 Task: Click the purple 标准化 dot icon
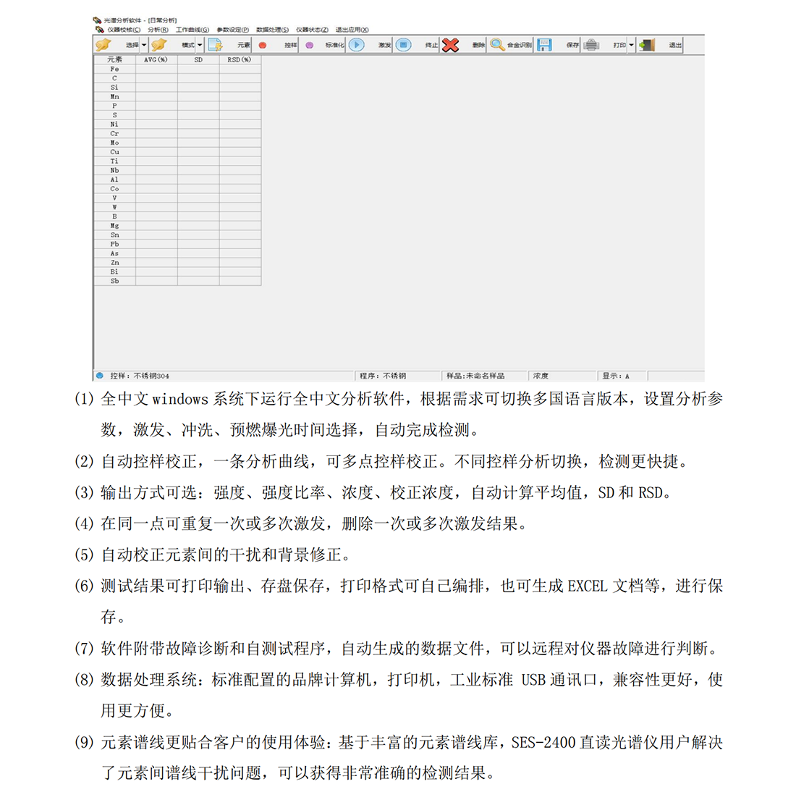(x=310, y=45)
